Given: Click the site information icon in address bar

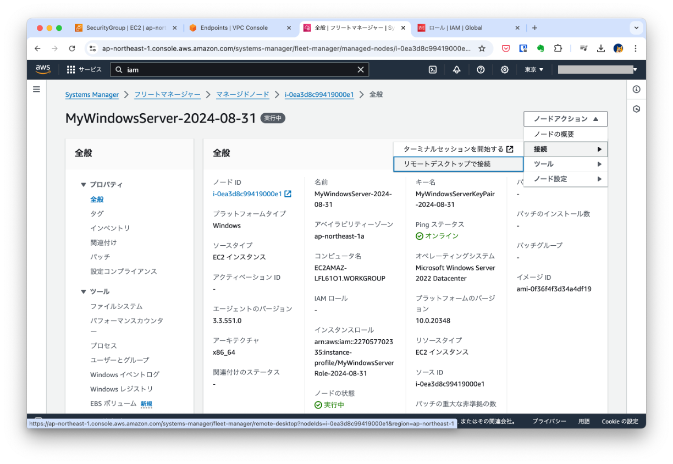Looking at the screenshot, I should (93, 48).
